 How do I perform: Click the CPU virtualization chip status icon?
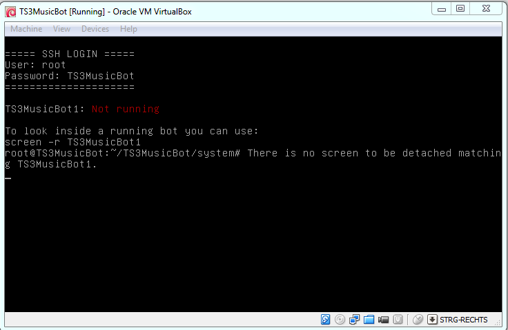click(398, 320)
